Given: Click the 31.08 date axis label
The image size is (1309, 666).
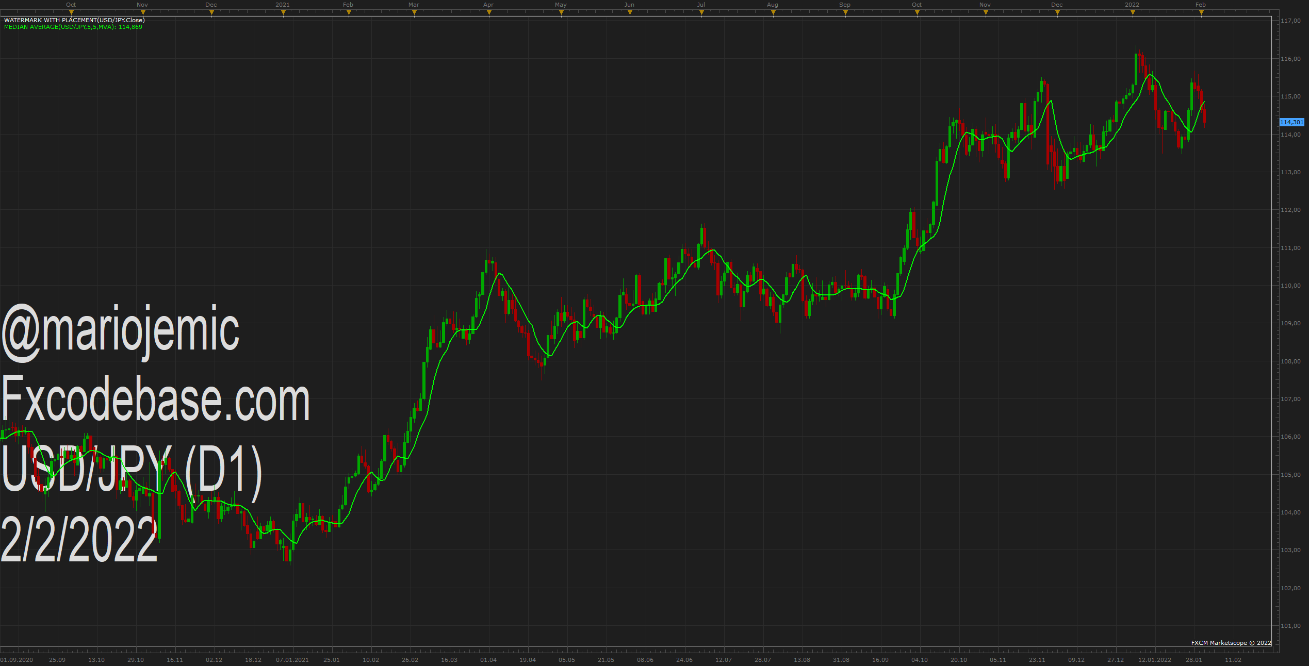Looking at the screenshot, I should click(x=841, y=660).
